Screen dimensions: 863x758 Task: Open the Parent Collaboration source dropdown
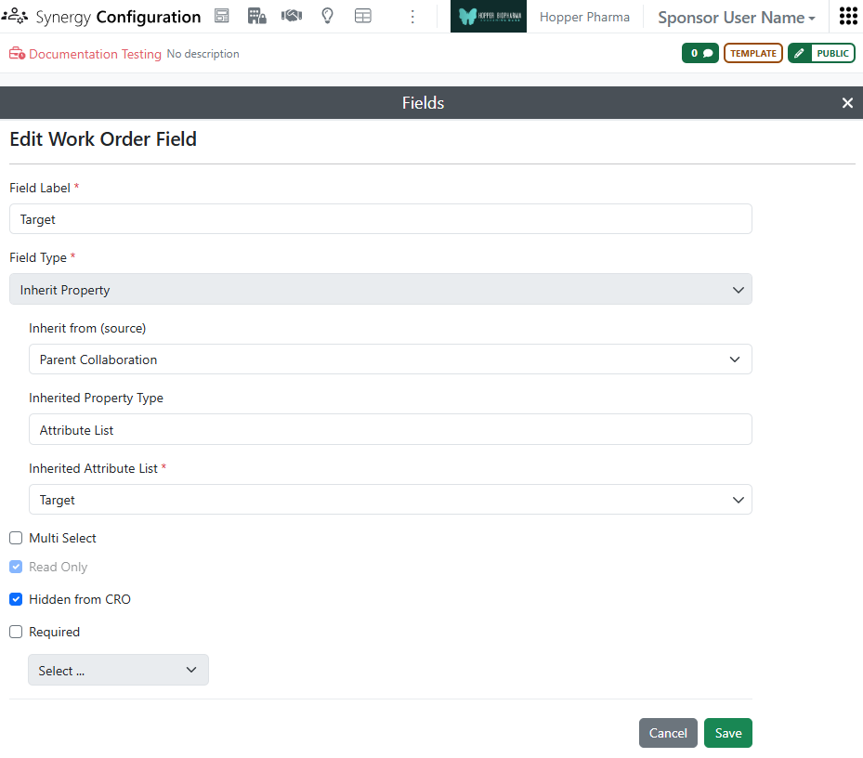(390, 359)
